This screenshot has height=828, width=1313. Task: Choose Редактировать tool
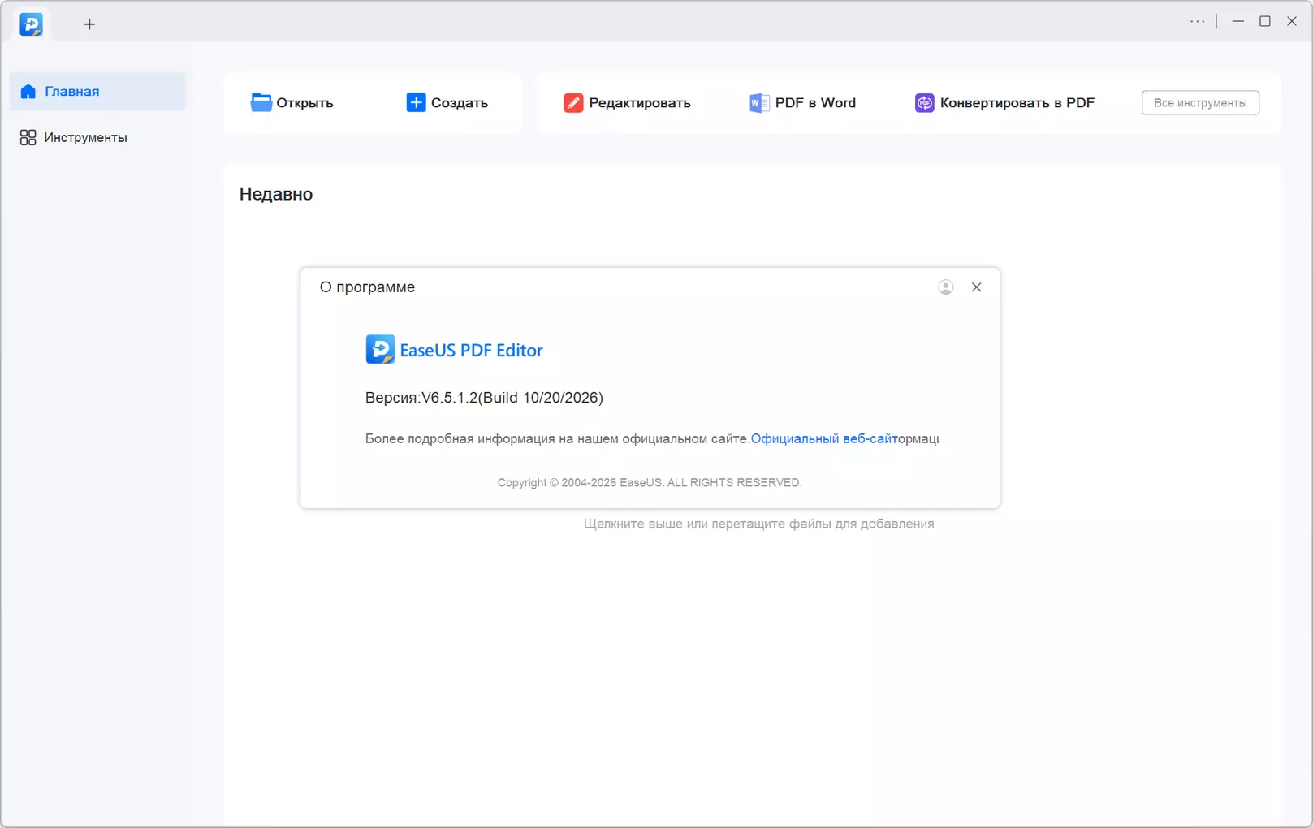[x=627, y=102]
